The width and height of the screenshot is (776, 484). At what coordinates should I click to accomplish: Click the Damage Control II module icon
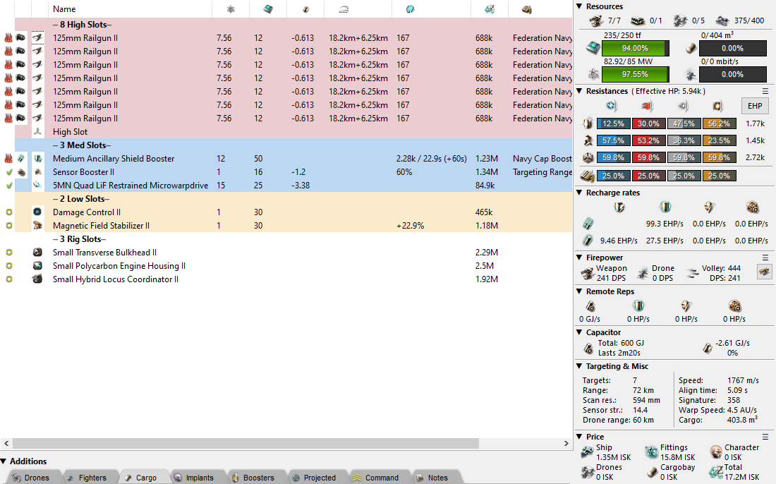38,212
